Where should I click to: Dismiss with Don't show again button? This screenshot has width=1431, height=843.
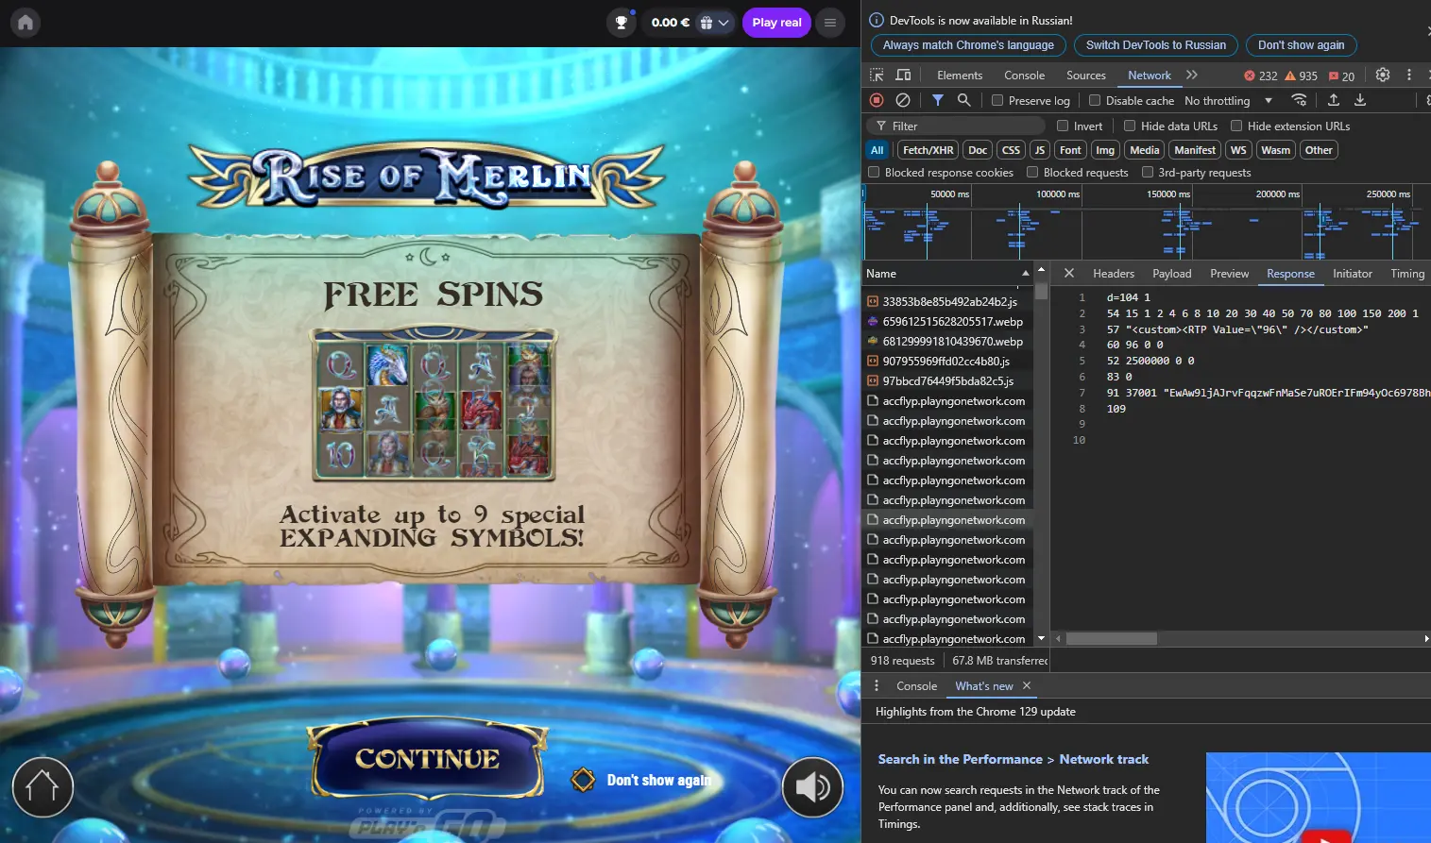(x=1302, y=45)
